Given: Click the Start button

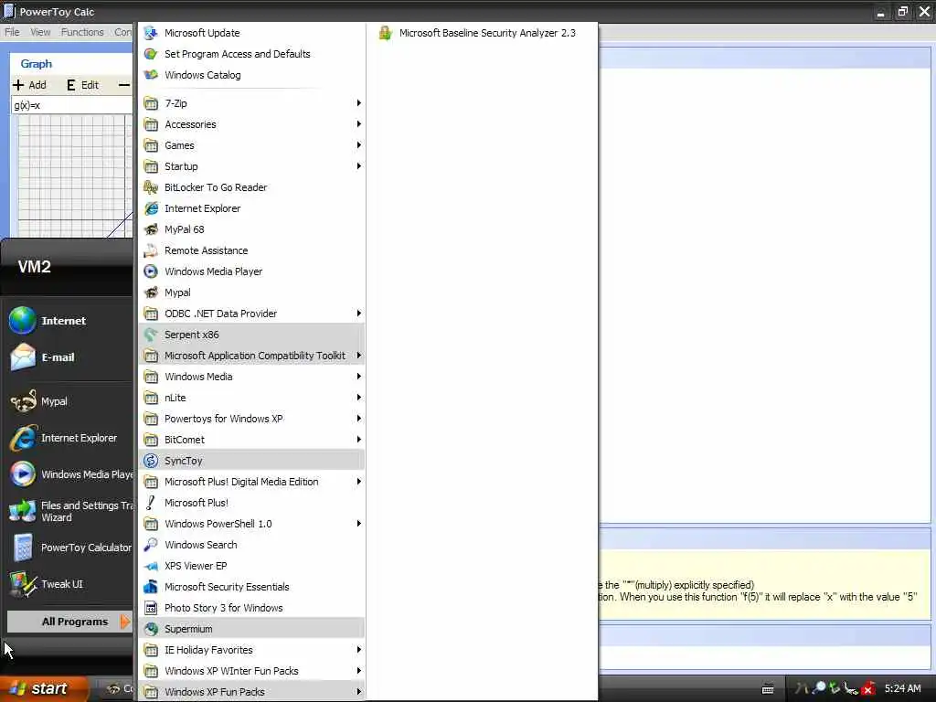Looking at the screenshot, I should (x=44, y=688).
